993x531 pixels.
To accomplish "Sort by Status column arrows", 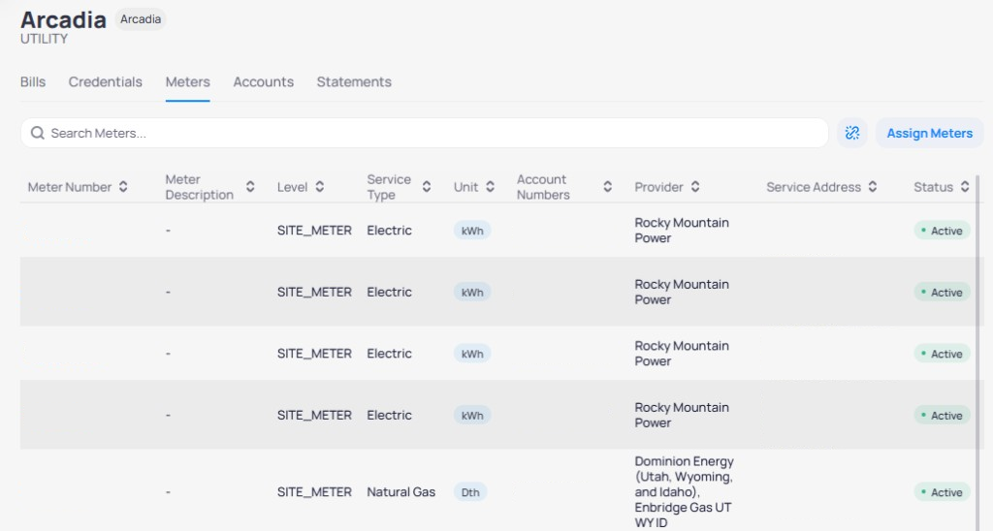I will [965, 187].
